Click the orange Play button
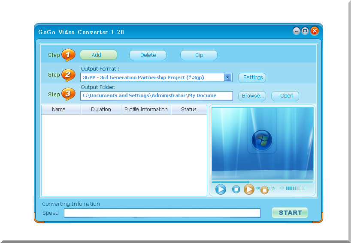Screen dimensions: 351x243 pos(249,189)
